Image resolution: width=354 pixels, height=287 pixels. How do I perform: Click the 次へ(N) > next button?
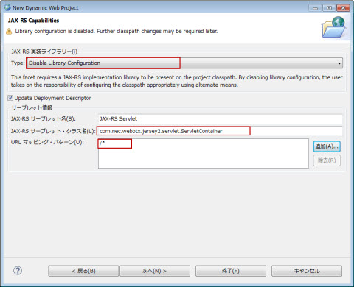[155, 271]
